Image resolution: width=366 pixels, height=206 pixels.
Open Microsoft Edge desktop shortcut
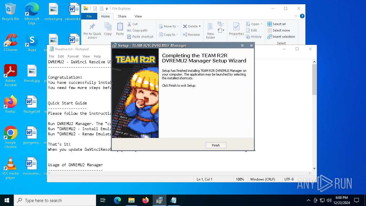[32, 14]
